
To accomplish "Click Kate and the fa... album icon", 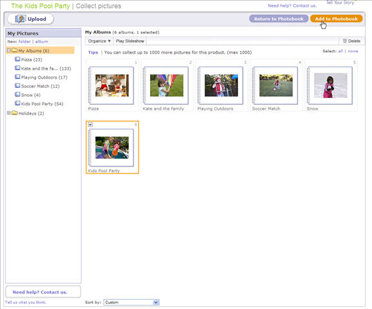I will 17,68.
